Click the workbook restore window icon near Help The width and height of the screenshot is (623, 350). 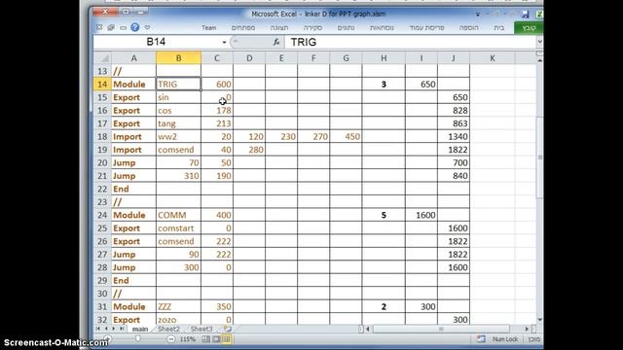click(x=111, y=27)
